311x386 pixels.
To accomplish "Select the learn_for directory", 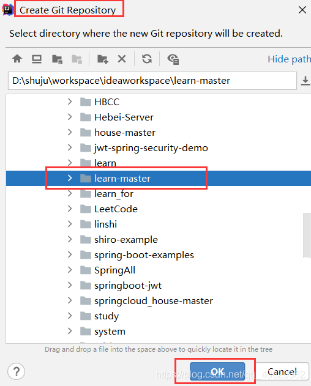I will 114,194.
